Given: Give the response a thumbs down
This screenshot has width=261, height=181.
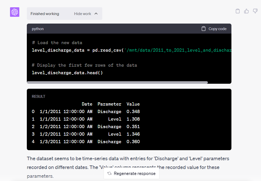Looking at the screenshot, I should click(255, 11).
